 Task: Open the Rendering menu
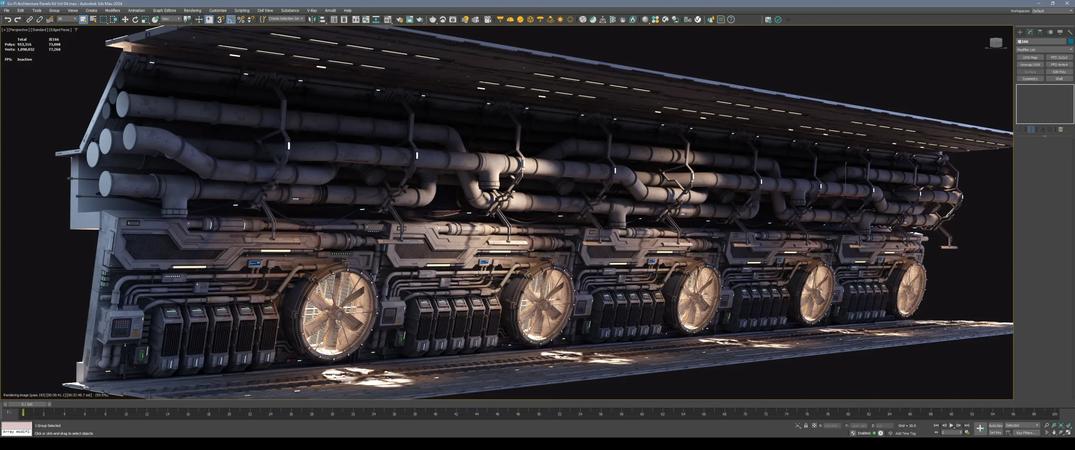point(192,10)
